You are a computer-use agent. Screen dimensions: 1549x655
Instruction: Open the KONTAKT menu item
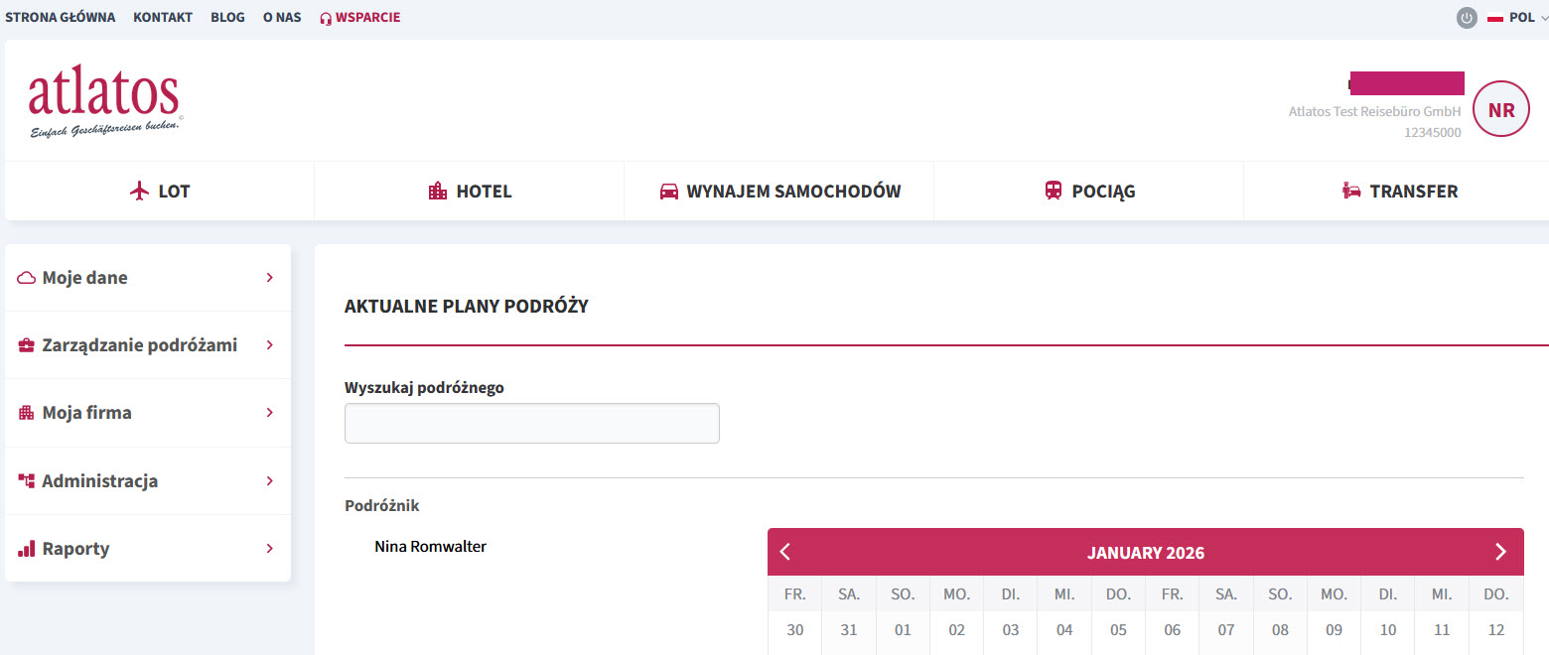[163, 18]
